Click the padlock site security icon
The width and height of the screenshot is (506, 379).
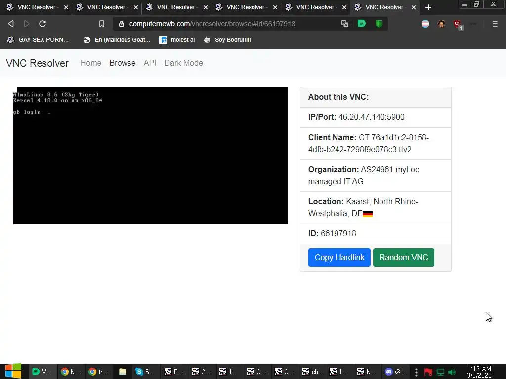[x=122, y=24]
